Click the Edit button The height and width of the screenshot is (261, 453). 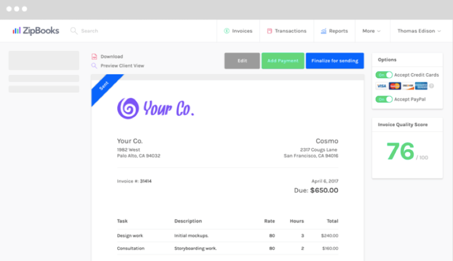point(242,61)
